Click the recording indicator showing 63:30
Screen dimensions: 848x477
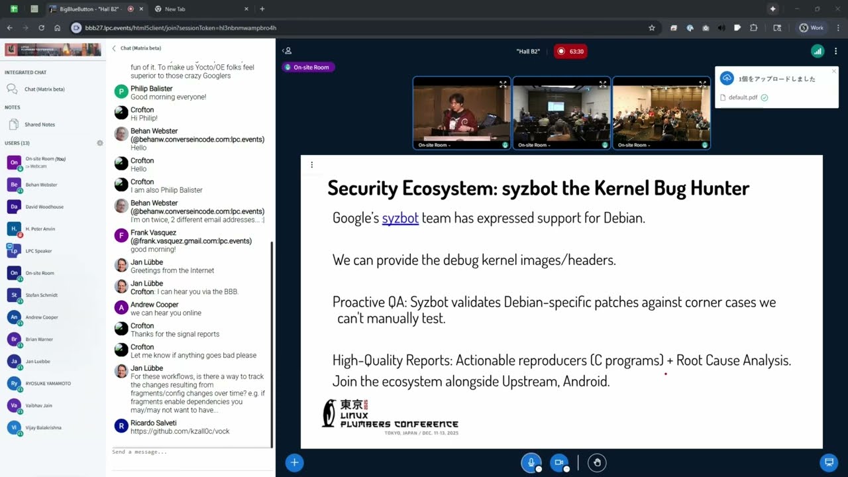[570, 51]
